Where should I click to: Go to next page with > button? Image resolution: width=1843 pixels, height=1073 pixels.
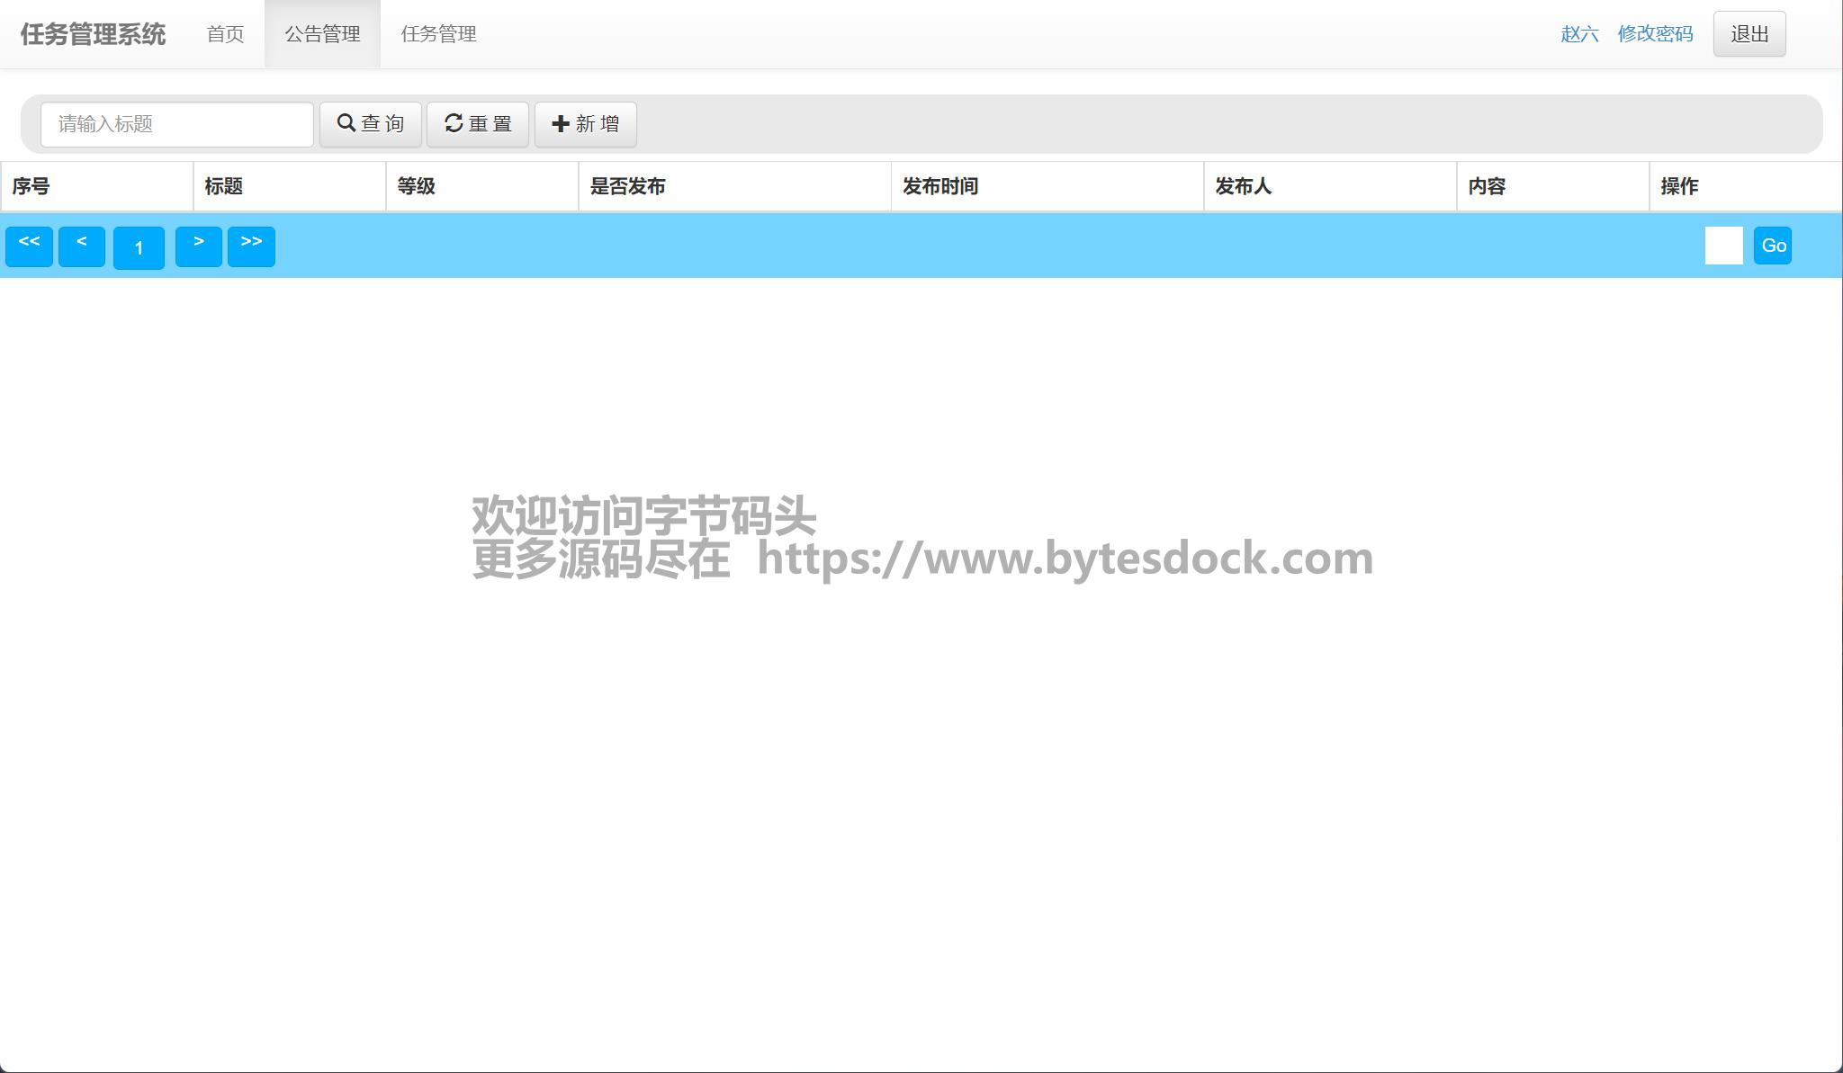(x=198, y=246)
